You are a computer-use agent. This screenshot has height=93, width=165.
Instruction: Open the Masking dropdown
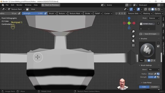point(147,13)
